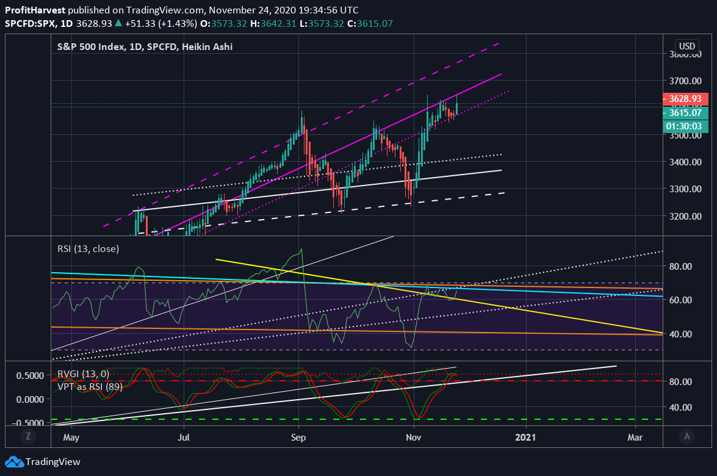The height and width of the screenshot is (476, 717).
Task: Click the +51.33 (+1.43%) change text
Action: (161, 23)
